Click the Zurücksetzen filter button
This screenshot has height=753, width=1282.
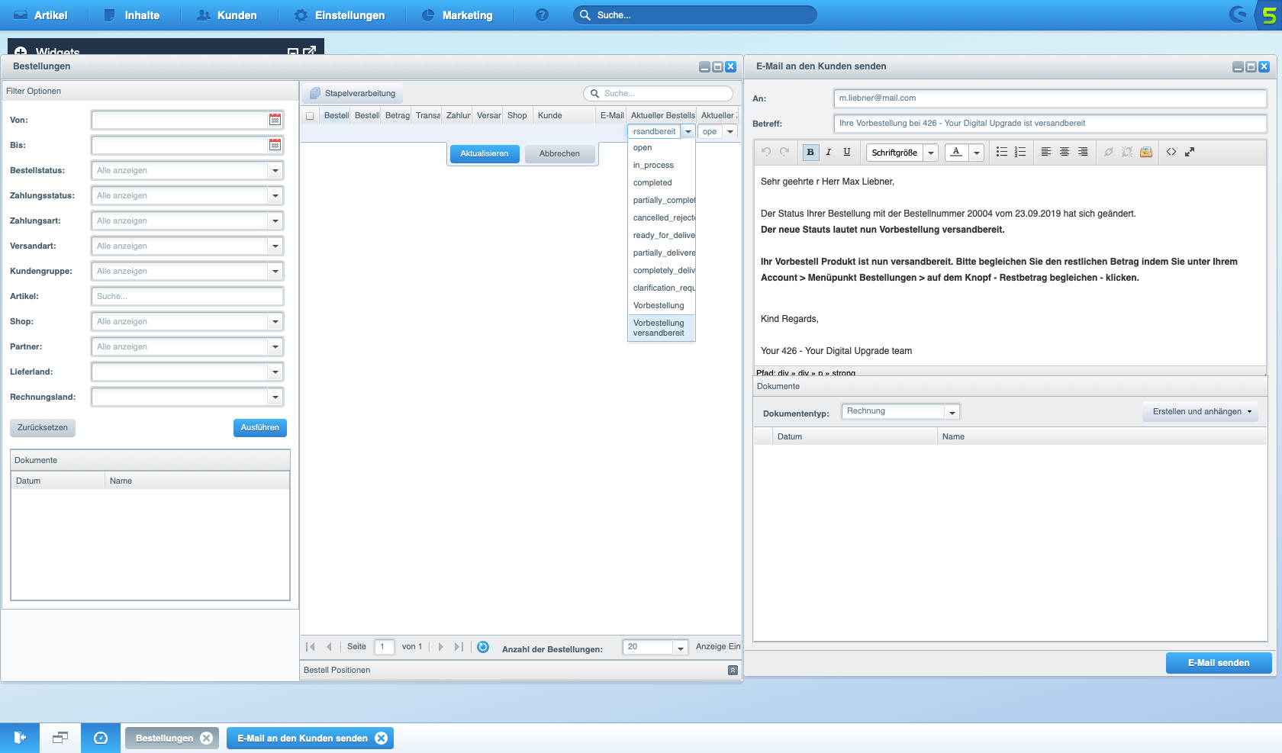click(43, 427)
